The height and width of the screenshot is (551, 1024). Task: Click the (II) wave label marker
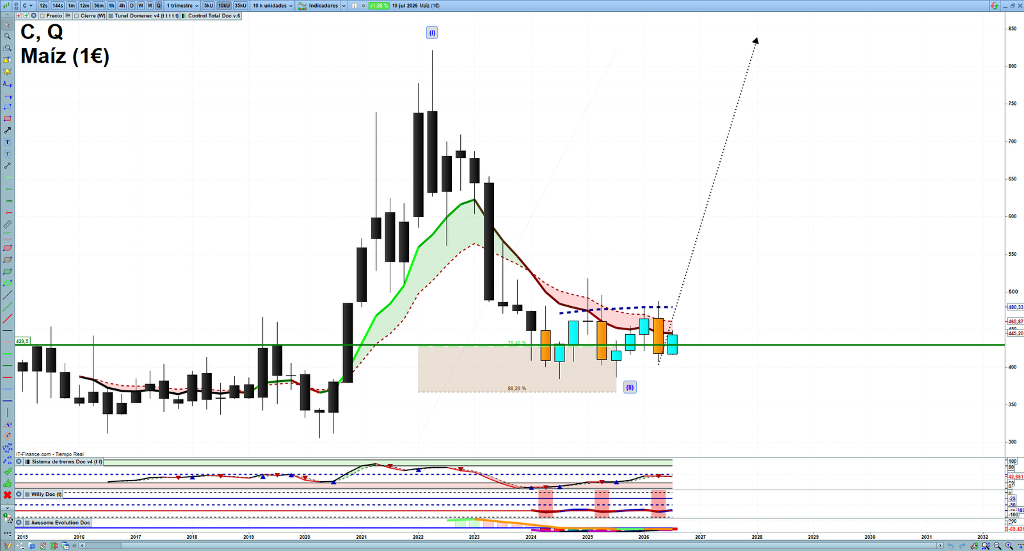click(x=630, y=387)
